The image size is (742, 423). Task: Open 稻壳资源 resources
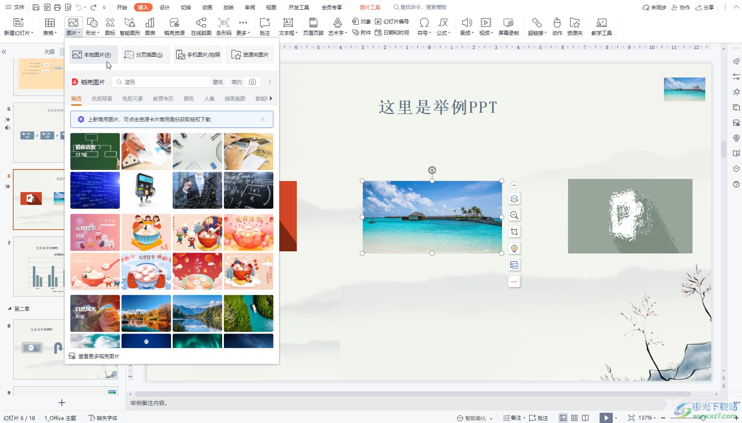174,26
